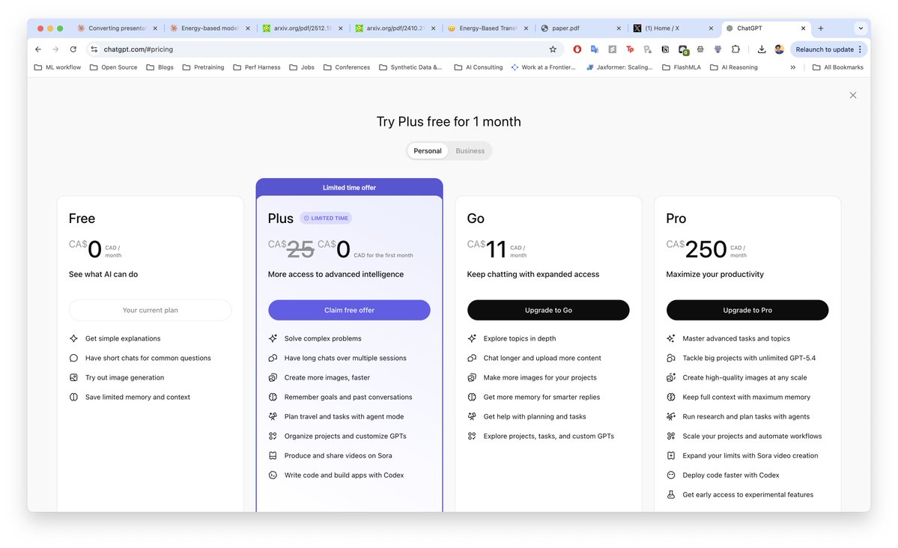The width and height of the screenshot is (898, 548).
Task: Bookmark this page with the star icon
Action: (x=553, y=49)
